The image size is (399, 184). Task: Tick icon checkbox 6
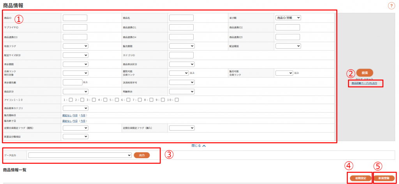[x=129, y=100]
